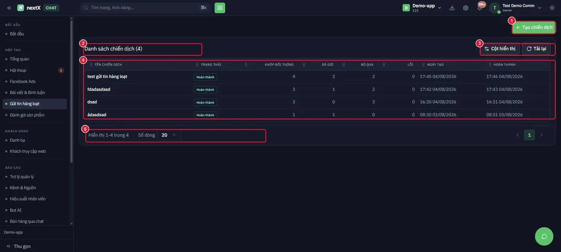
Task: Open campaign "fdadasdasd" row
Action: (318, 89)
